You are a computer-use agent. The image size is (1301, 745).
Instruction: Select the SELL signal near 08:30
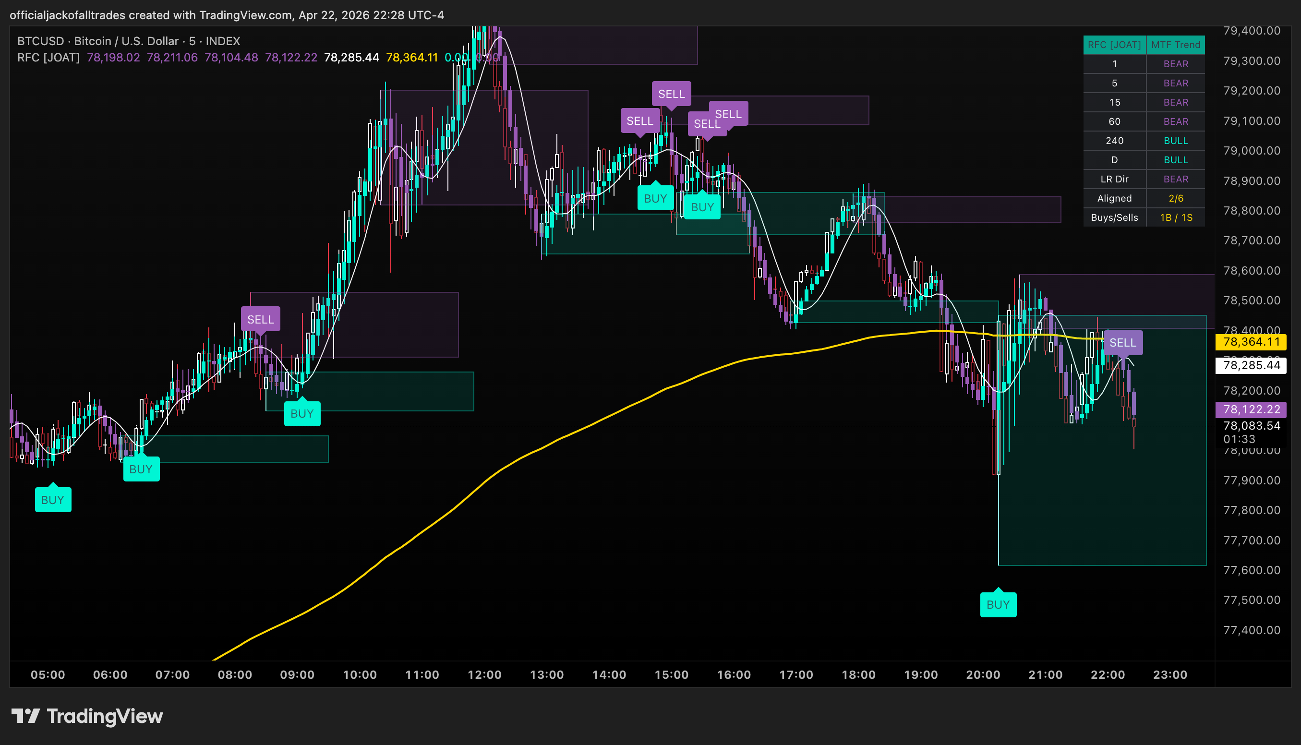[260, 319]
